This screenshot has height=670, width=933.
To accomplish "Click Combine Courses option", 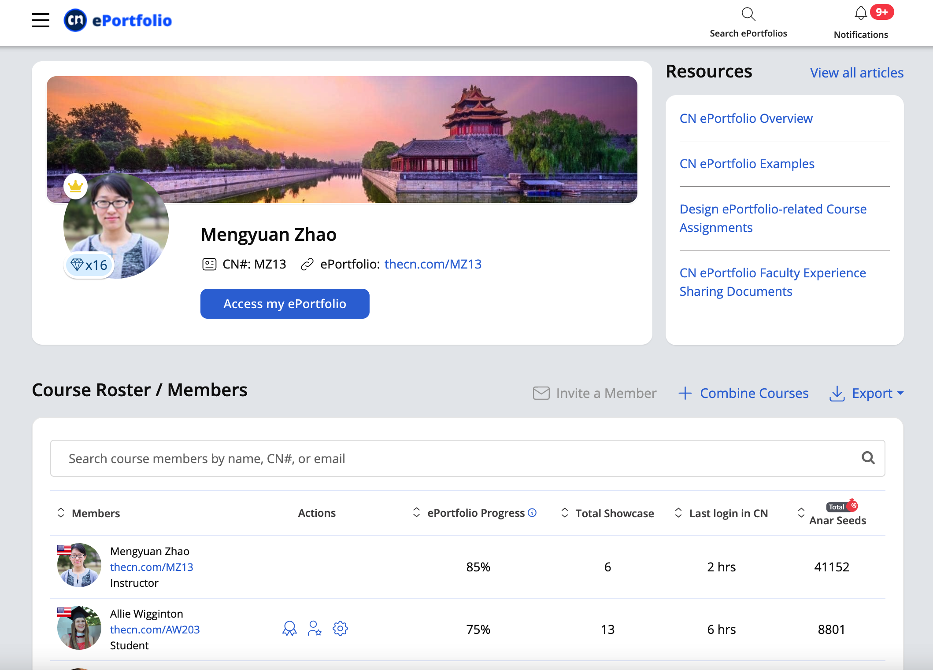I will (744, 393).
